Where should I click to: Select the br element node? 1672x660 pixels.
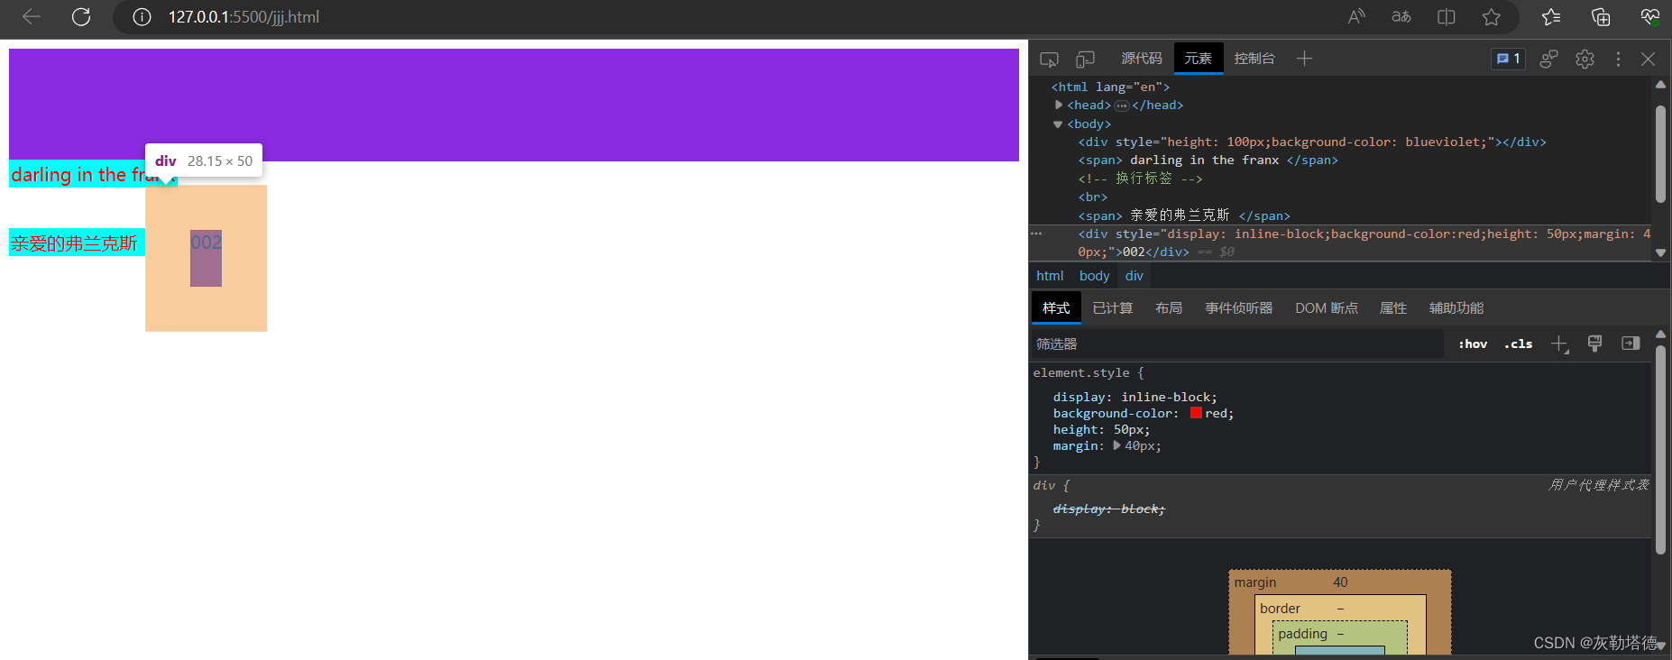click(x=1092, y=197)
